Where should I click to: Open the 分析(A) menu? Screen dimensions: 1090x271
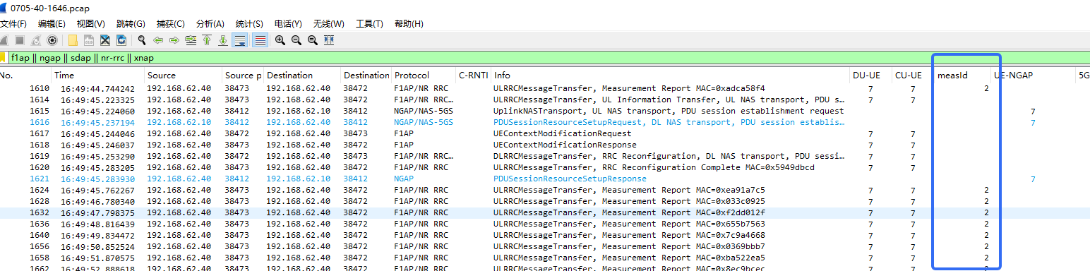point(210,24)
